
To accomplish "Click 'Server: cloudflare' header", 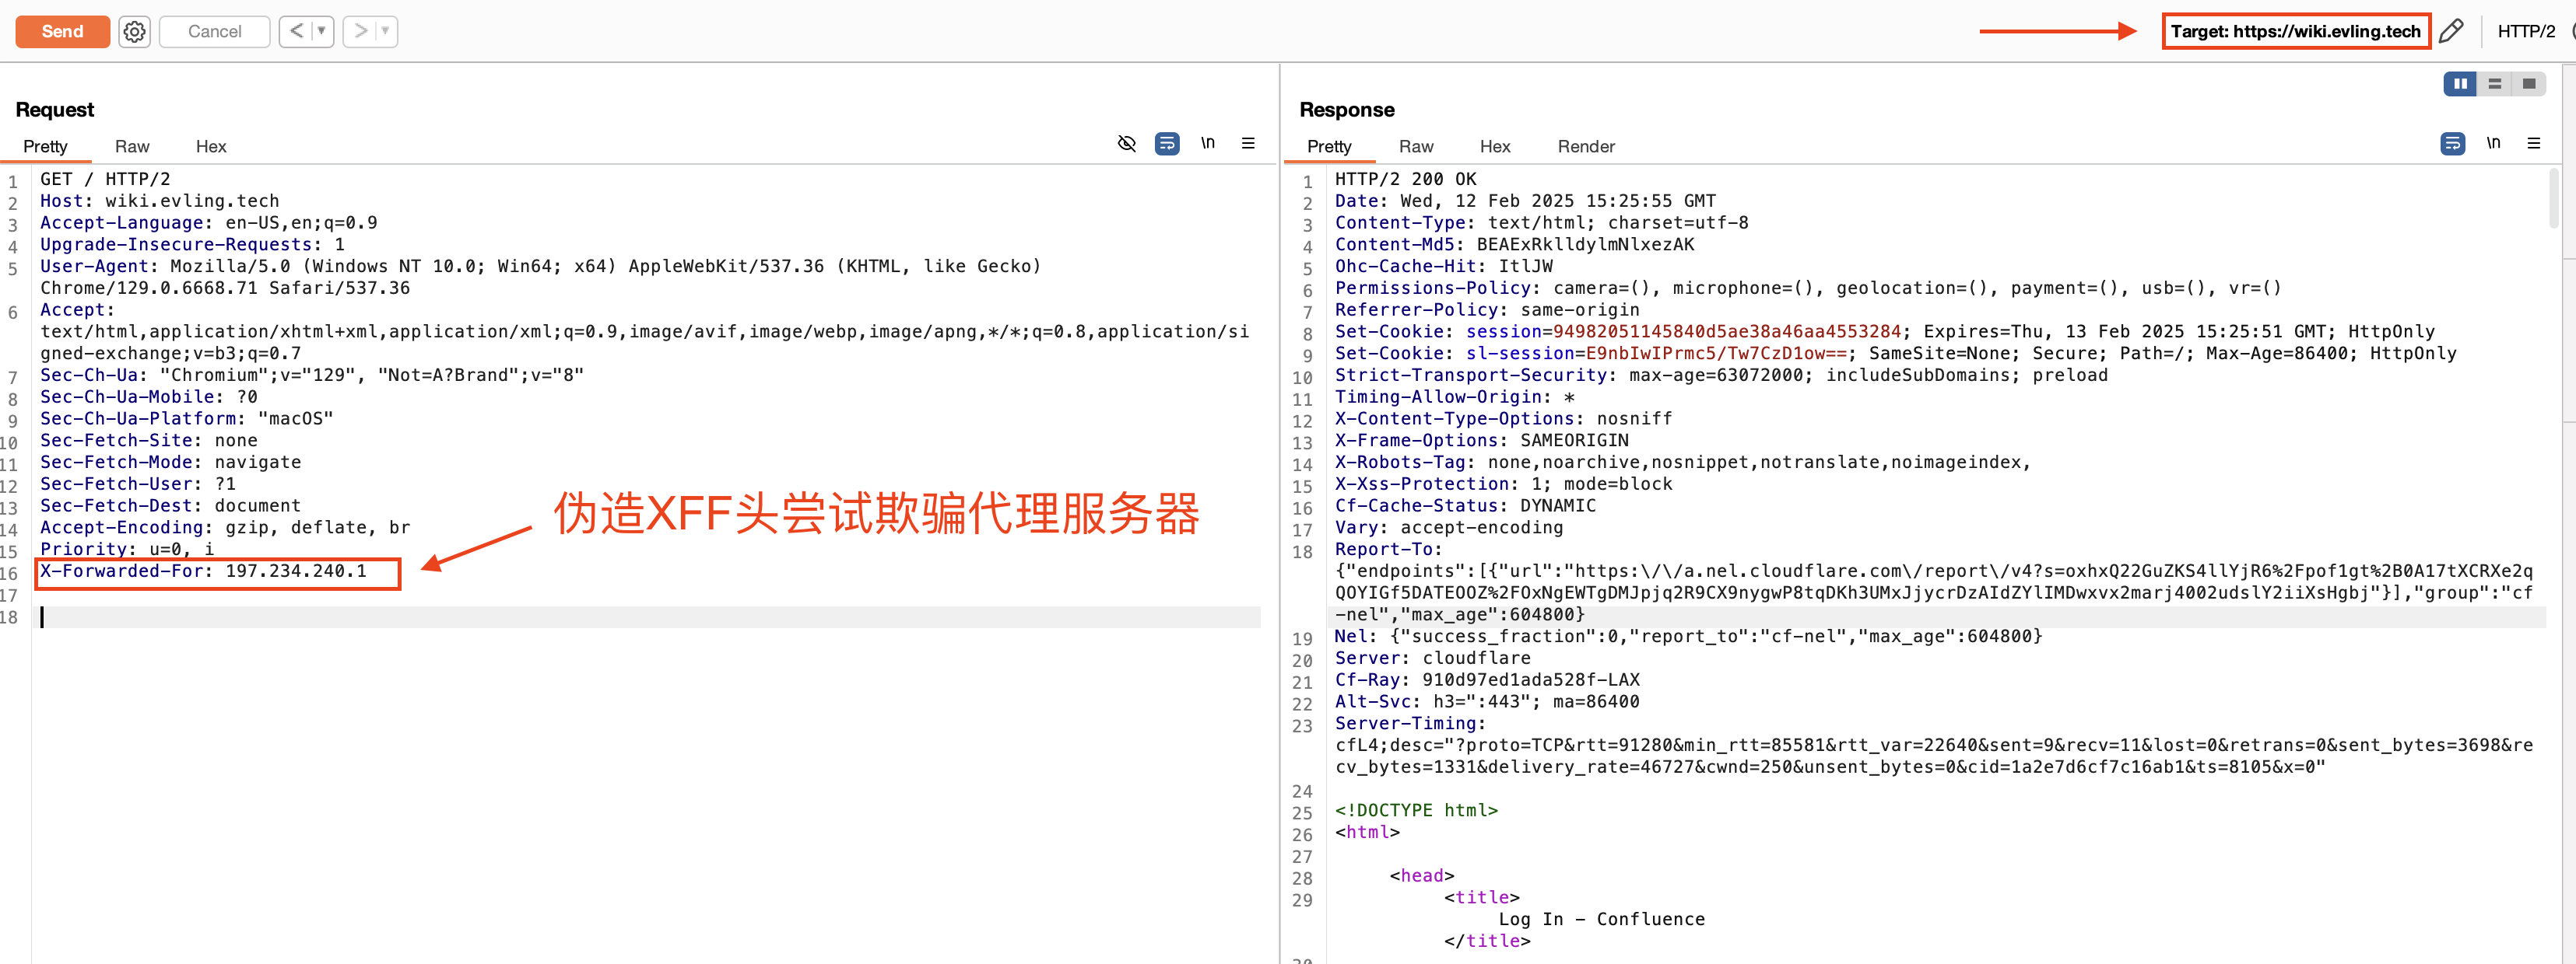I will [1433, 658].
